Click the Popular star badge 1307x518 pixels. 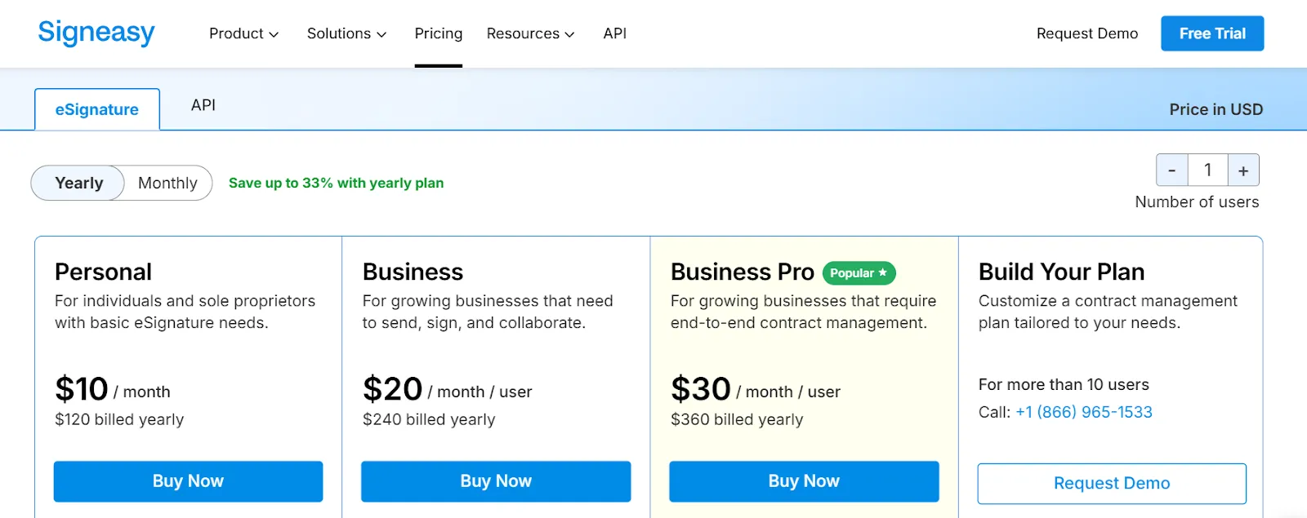[859, 273]
